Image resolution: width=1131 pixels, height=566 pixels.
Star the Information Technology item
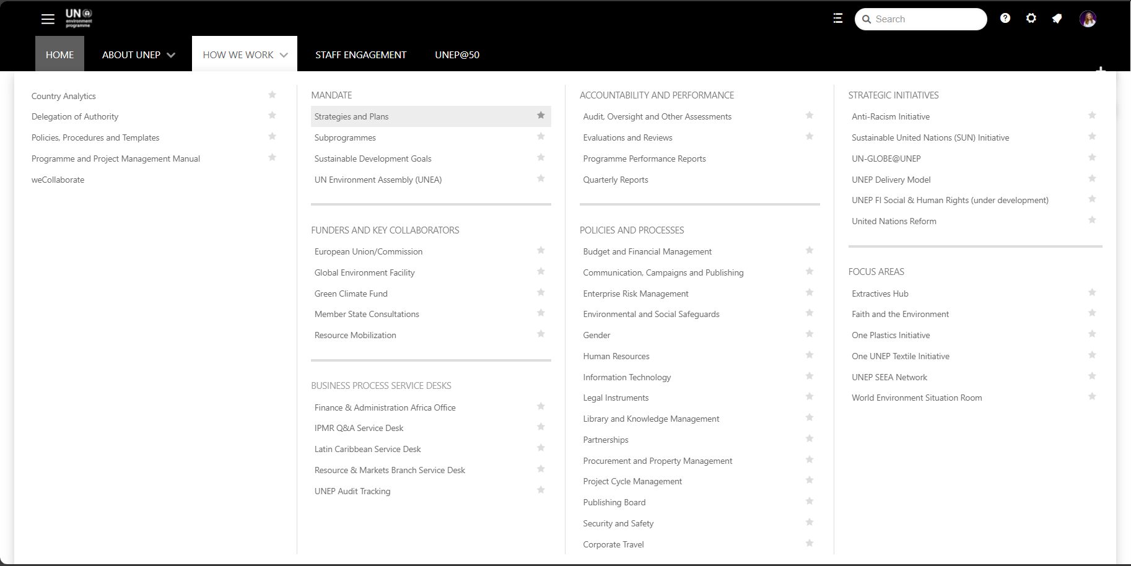[x=810, y=377]
